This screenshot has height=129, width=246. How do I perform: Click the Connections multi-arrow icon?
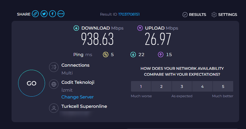54,67
